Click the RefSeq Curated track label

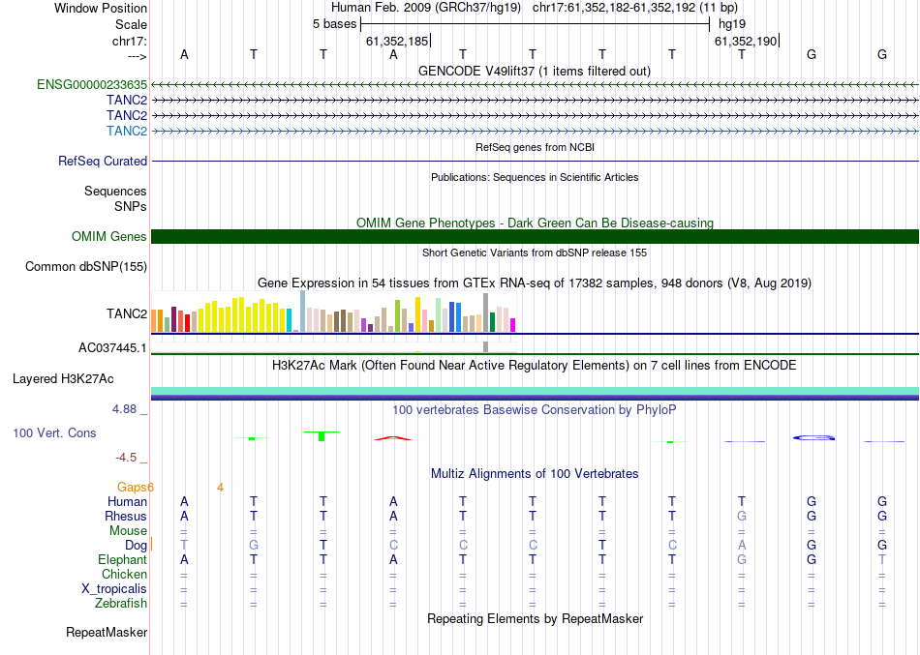tap(103, 161)
